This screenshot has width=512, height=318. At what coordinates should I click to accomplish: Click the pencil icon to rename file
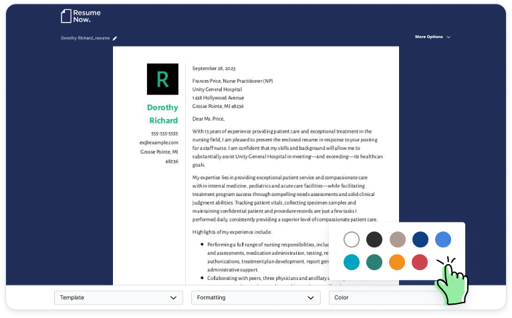point(115,38)
